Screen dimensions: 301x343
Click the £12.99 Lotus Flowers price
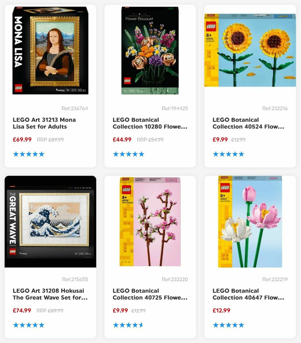[x=221, y=310]
